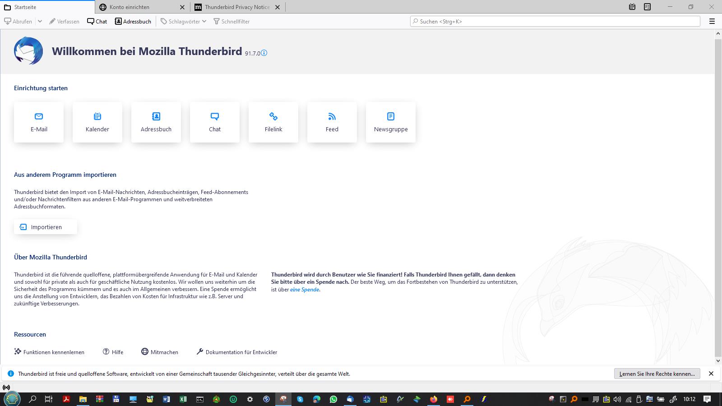Follow the 'eine Spende' donation link
Viewport: 722px width, 406px height.
pyautogui.click(x=305, y=290)
